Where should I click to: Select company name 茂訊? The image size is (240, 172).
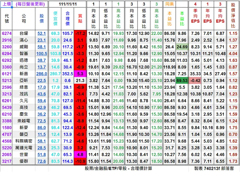24,94
